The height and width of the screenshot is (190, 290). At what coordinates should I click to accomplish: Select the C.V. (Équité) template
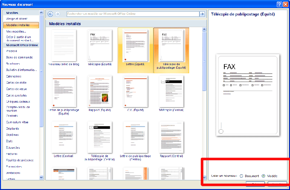[135, 92]
